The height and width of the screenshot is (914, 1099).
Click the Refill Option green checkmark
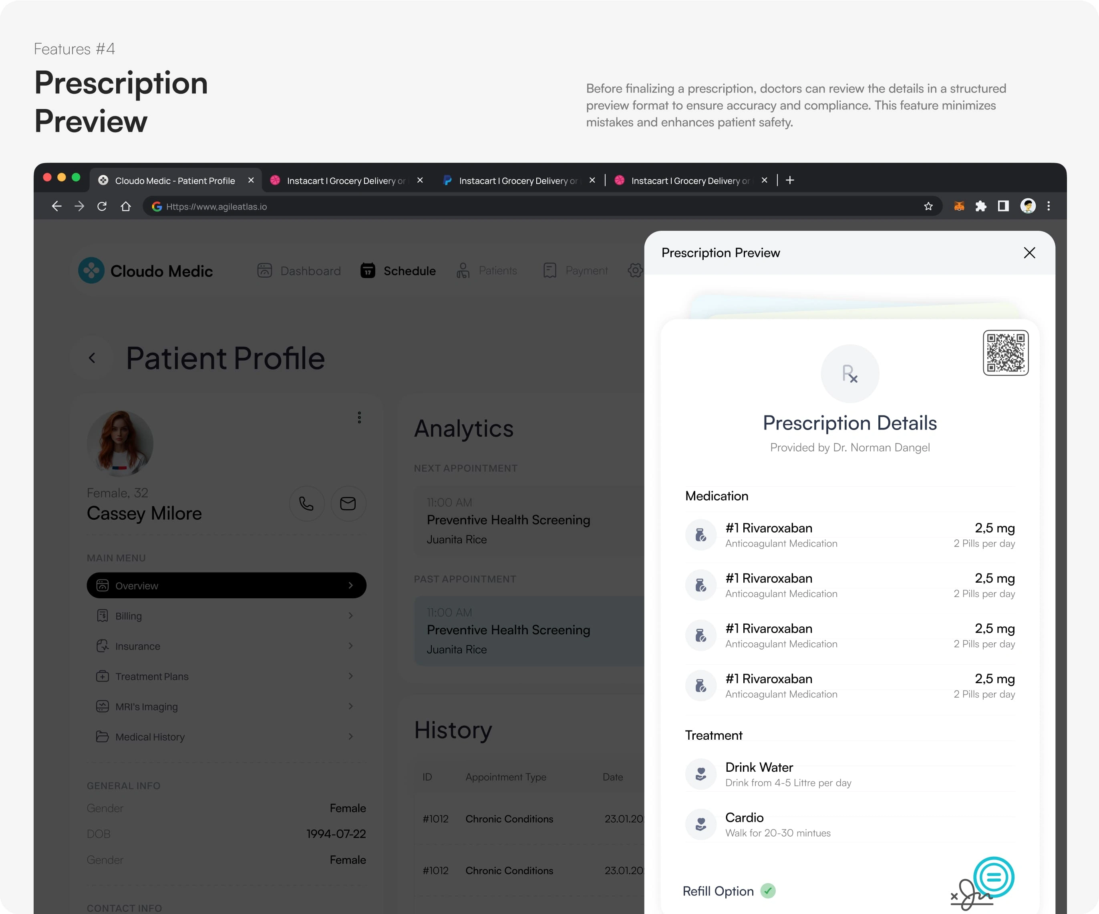[768, 891]
